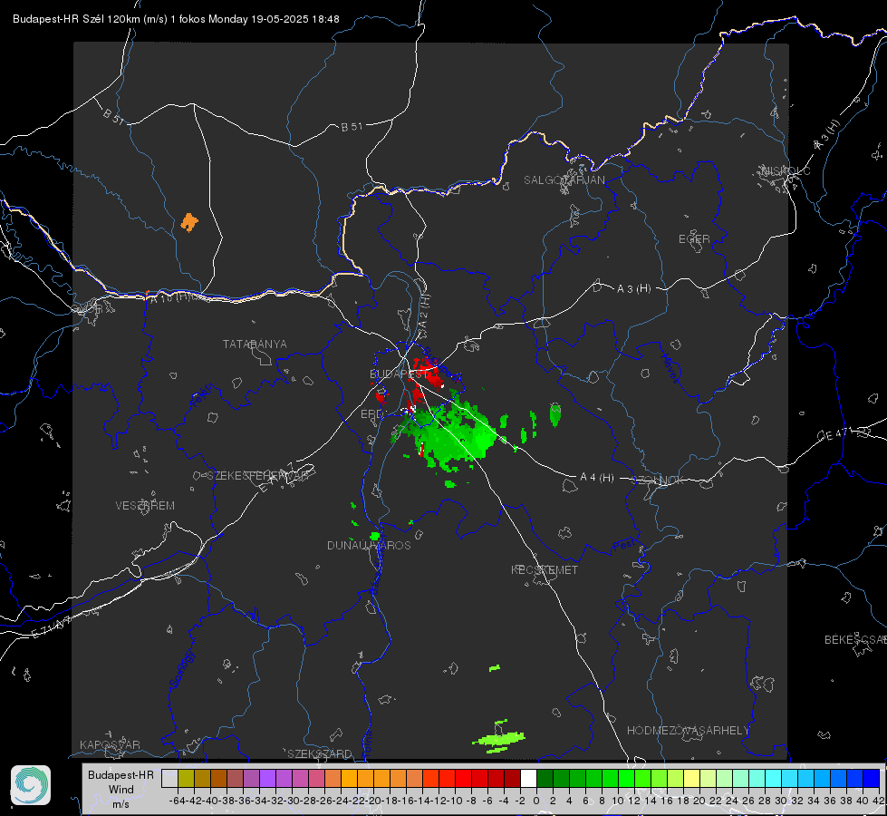This screenshot has height=816, width=887.
Task: Click the large green wind echo southeast of Budapest
Action: click(x=452, y=437)
